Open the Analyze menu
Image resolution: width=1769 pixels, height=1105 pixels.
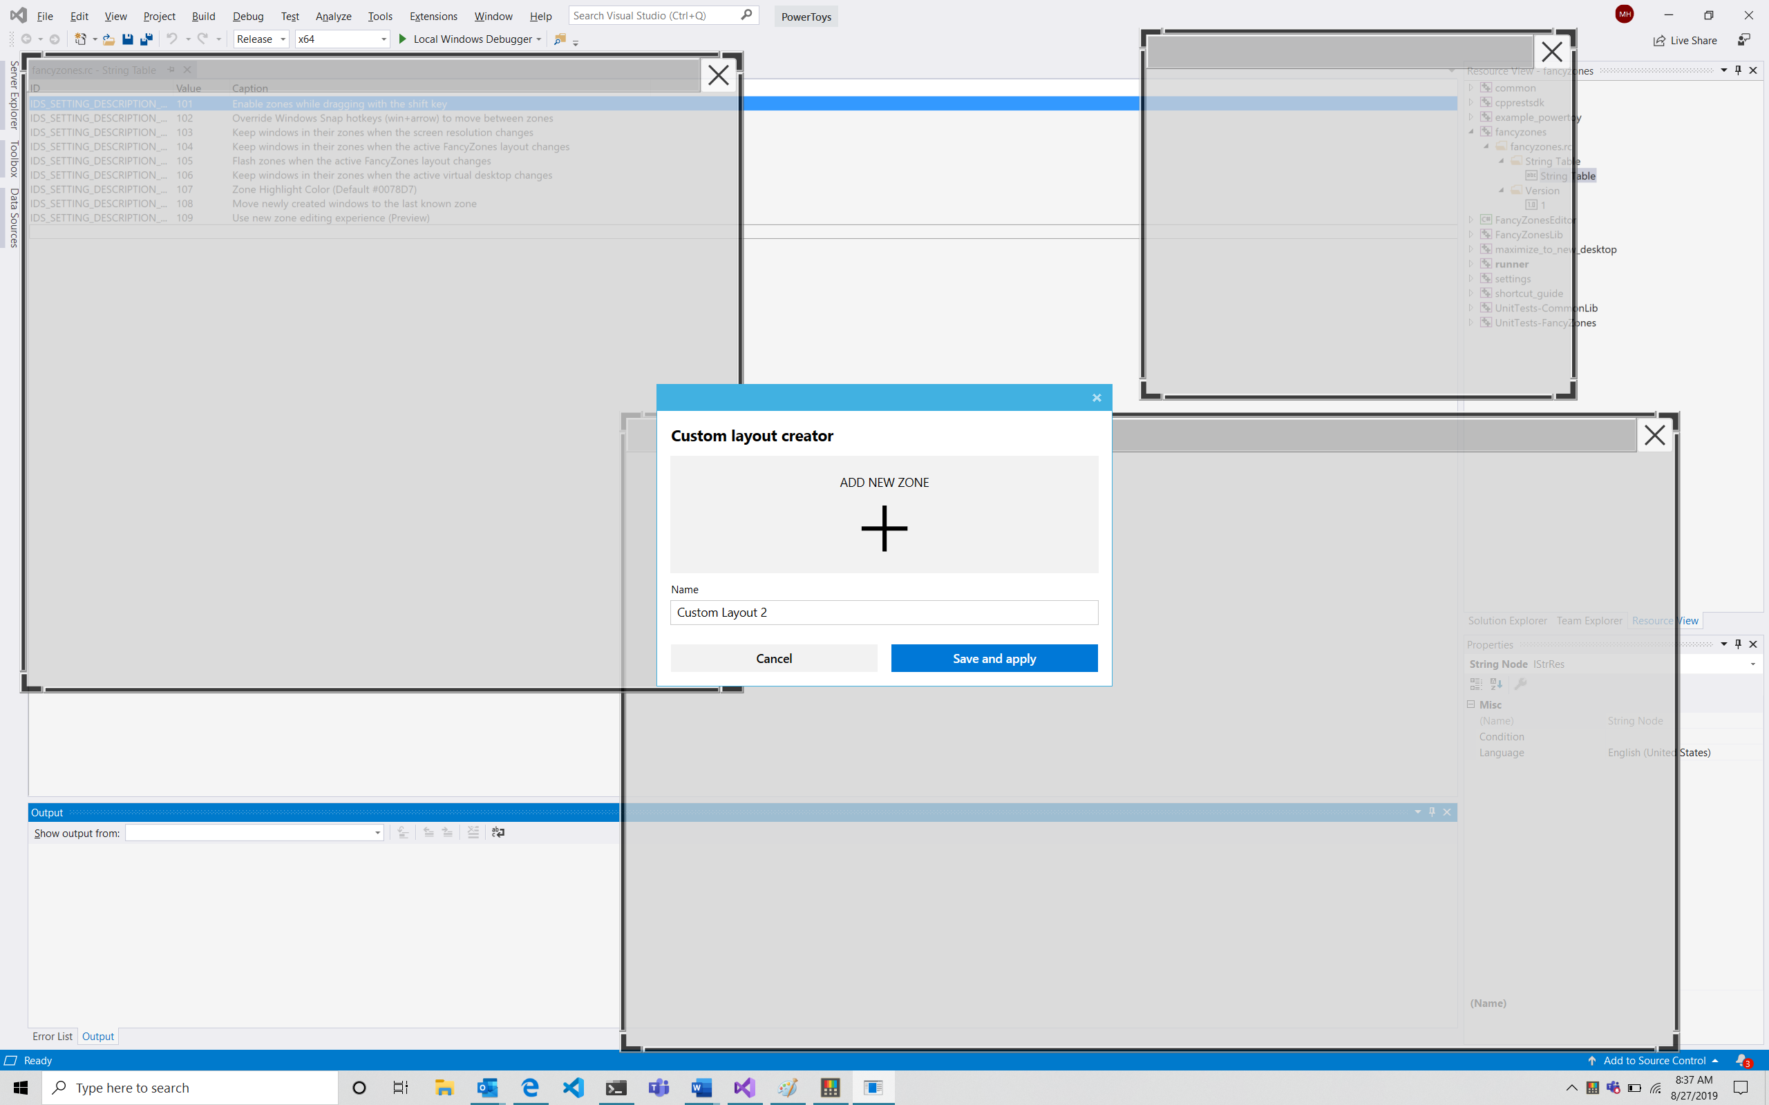coord(332,15)
